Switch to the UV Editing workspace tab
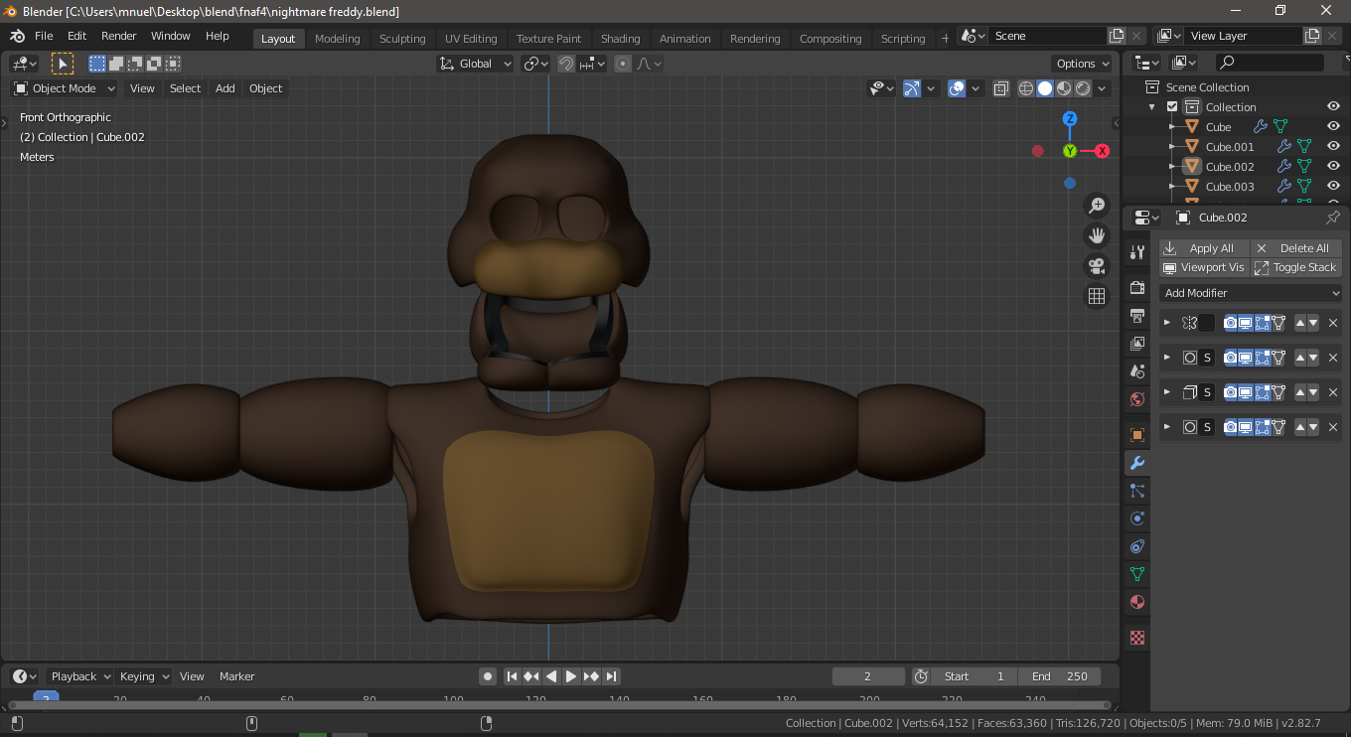This screenshot has width=1351, height=737. pyautogui.click(x=471, y=39)
